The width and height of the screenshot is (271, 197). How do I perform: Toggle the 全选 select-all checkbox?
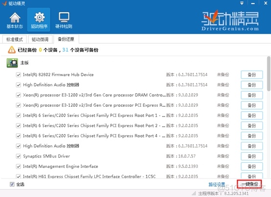pyautogui.click(x=12, y=184)
